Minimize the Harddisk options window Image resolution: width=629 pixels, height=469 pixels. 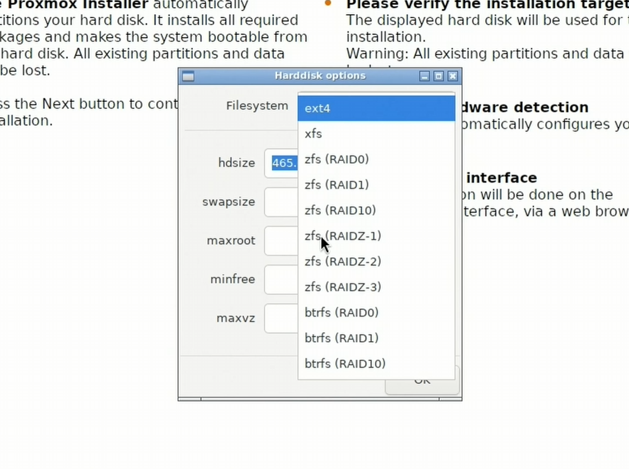pos(425,76)
